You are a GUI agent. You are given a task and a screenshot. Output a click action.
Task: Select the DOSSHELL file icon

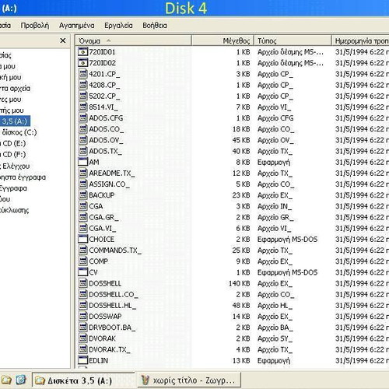[x=82, y=283]
